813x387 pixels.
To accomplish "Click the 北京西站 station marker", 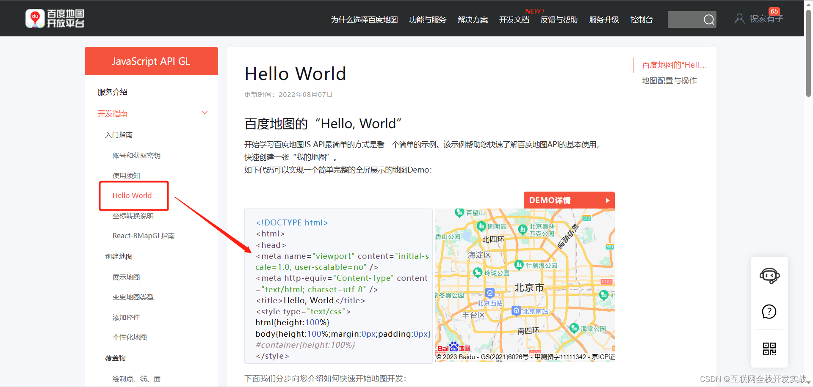I will (x=490, y=293).
